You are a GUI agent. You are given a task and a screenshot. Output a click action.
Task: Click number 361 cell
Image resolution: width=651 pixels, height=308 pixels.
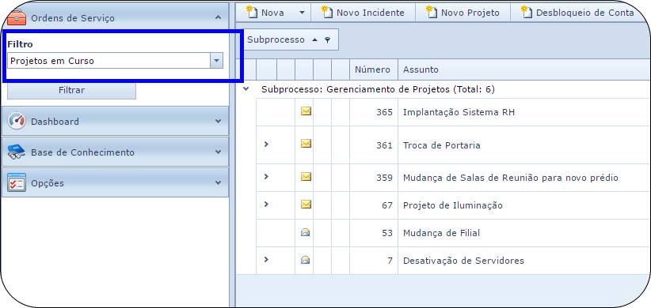374,145
